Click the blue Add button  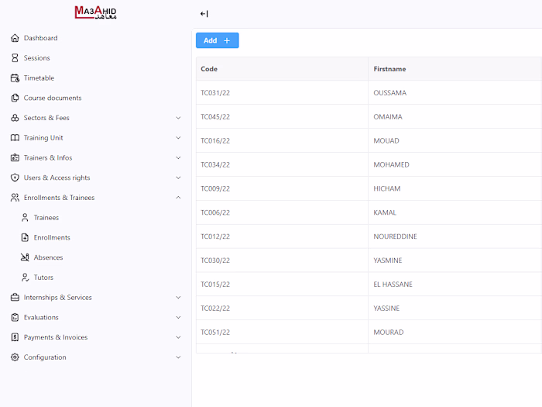tap(217, 40)
